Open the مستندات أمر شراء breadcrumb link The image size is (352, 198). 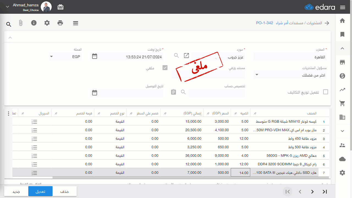coord(289,23)
